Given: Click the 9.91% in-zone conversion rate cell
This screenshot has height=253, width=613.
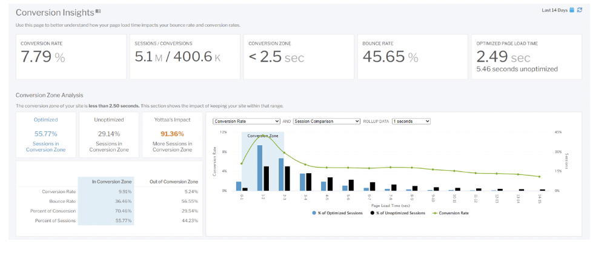Looking at the screenshot, I should 125,192.
